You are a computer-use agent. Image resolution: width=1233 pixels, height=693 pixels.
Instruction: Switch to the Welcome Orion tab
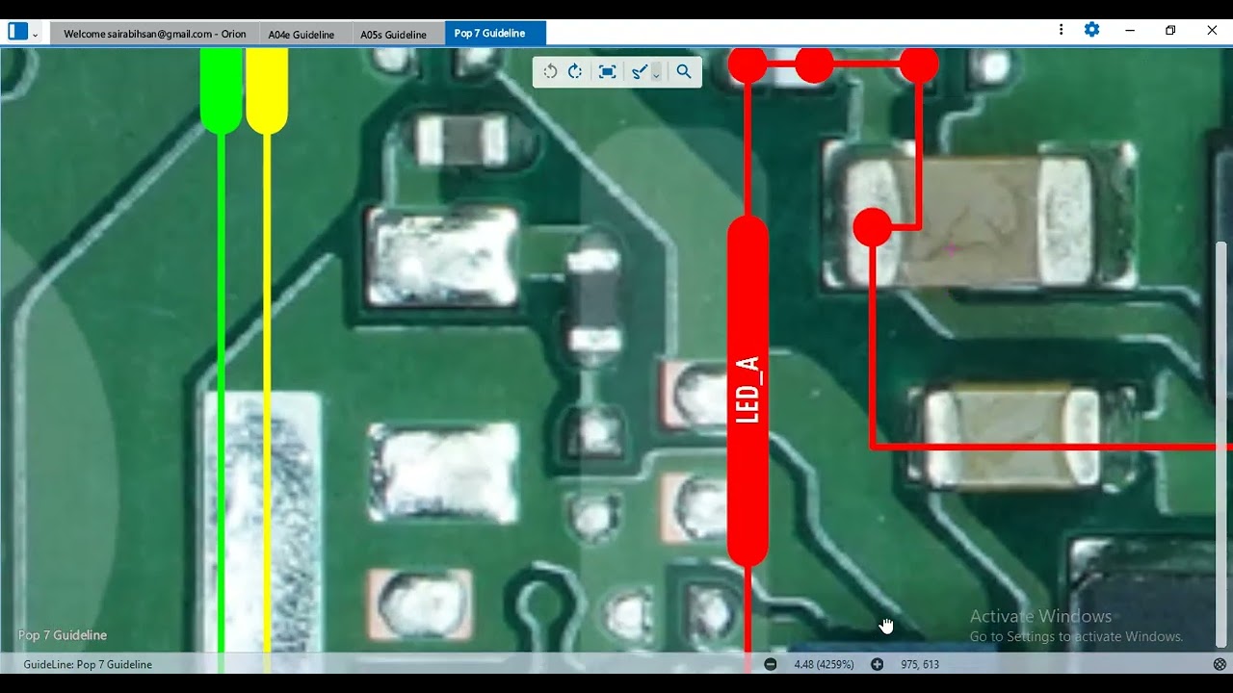(x=154, y=34)
